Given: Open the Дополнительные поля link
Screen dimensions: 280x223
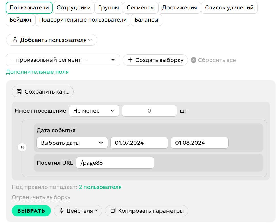Looking at the screenshot, I should coord(37,72).
